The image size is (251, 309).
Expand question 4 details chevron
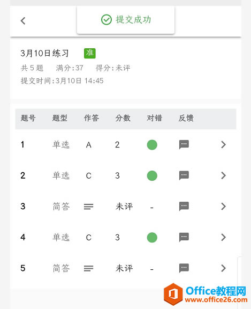click(224, 237)
